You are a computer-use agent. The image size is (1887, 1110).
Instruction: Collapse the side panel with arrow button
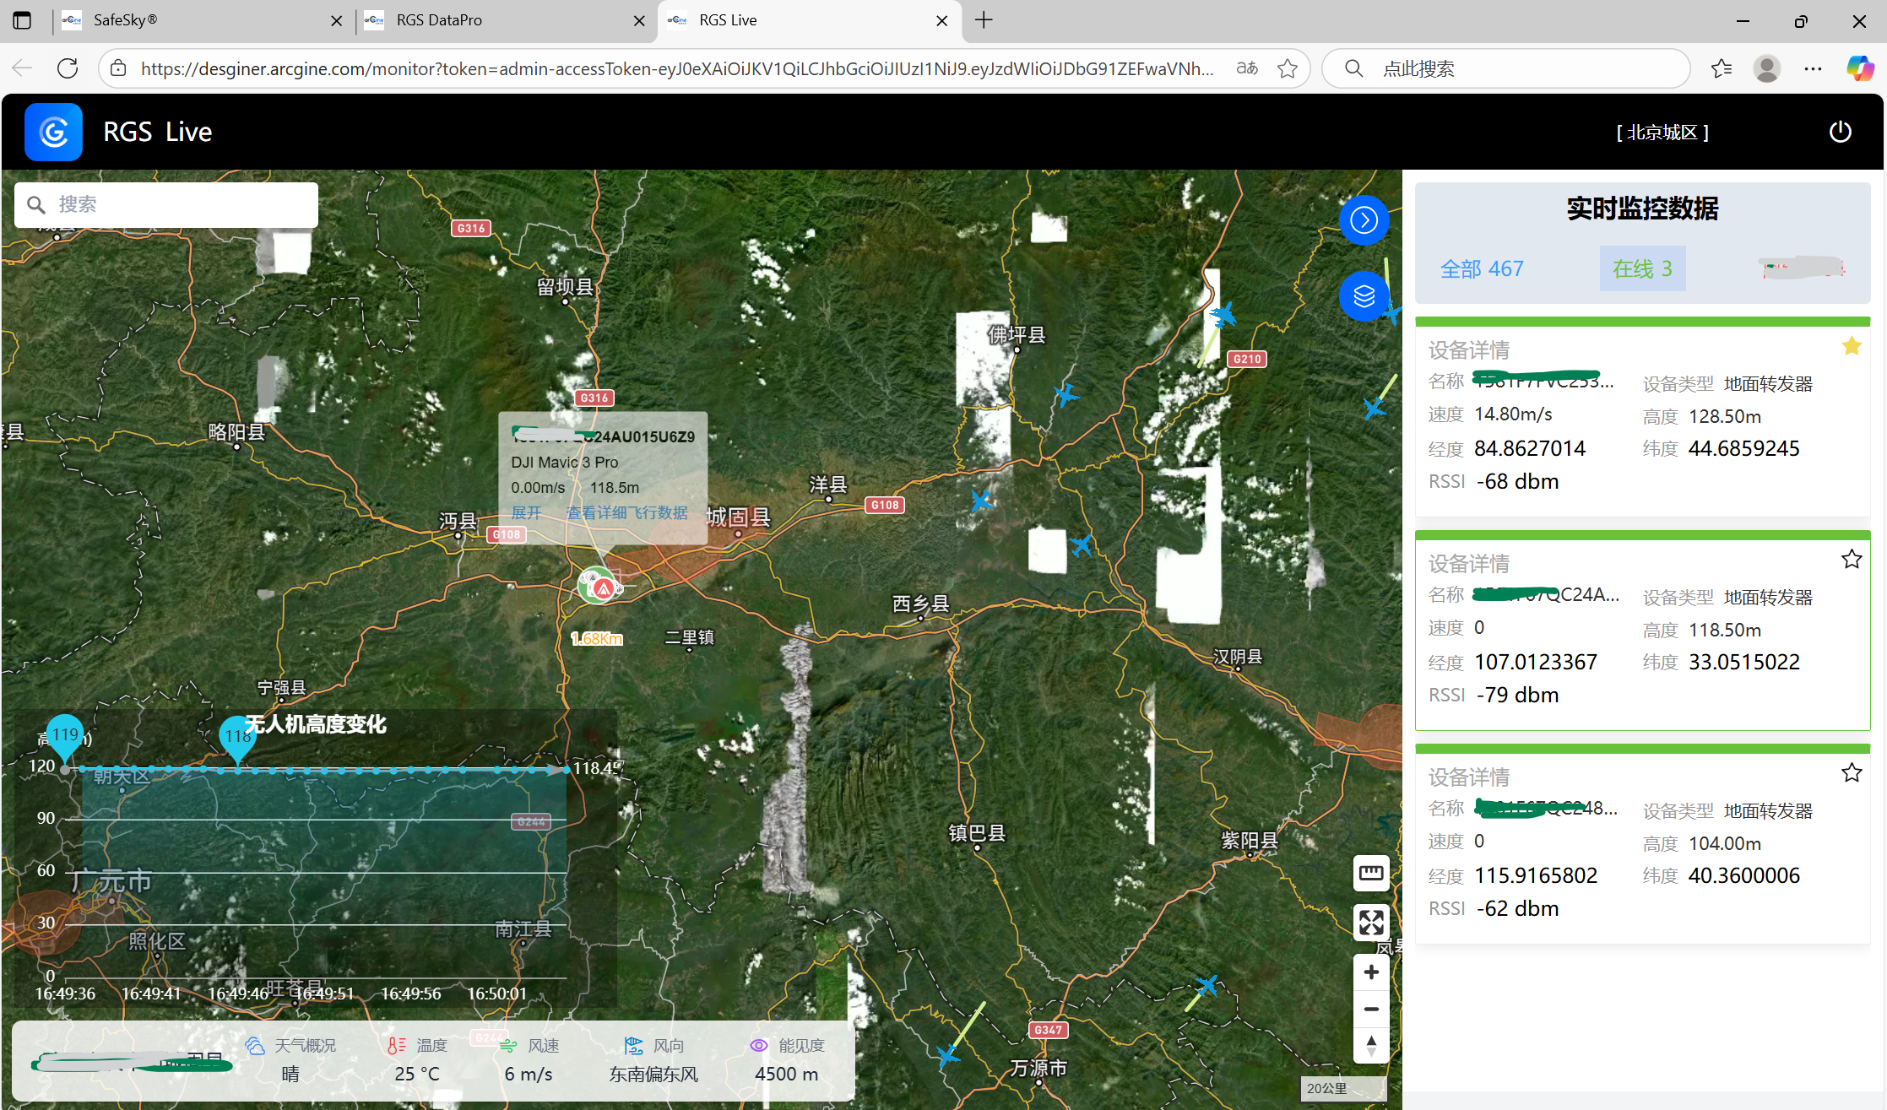[1364, 220]
